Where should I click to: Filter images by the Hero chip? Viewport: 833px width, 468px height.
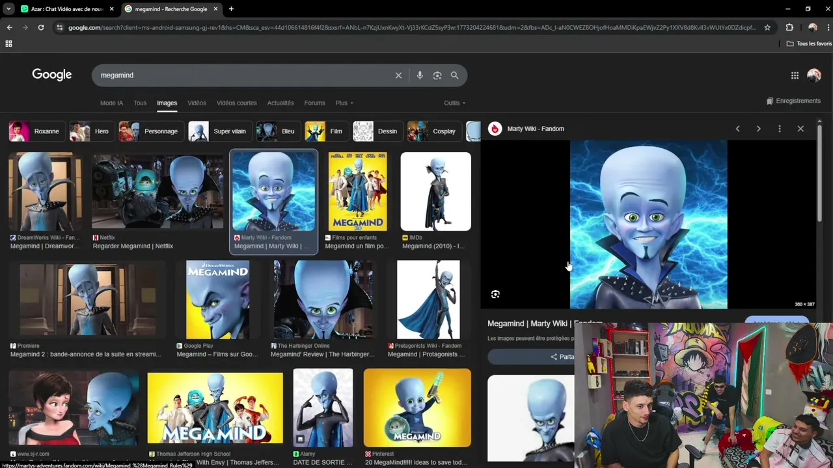(91, 131)
